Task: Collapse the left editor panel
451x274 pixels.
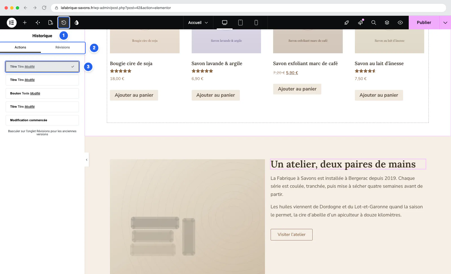Action: pos(87,160)
